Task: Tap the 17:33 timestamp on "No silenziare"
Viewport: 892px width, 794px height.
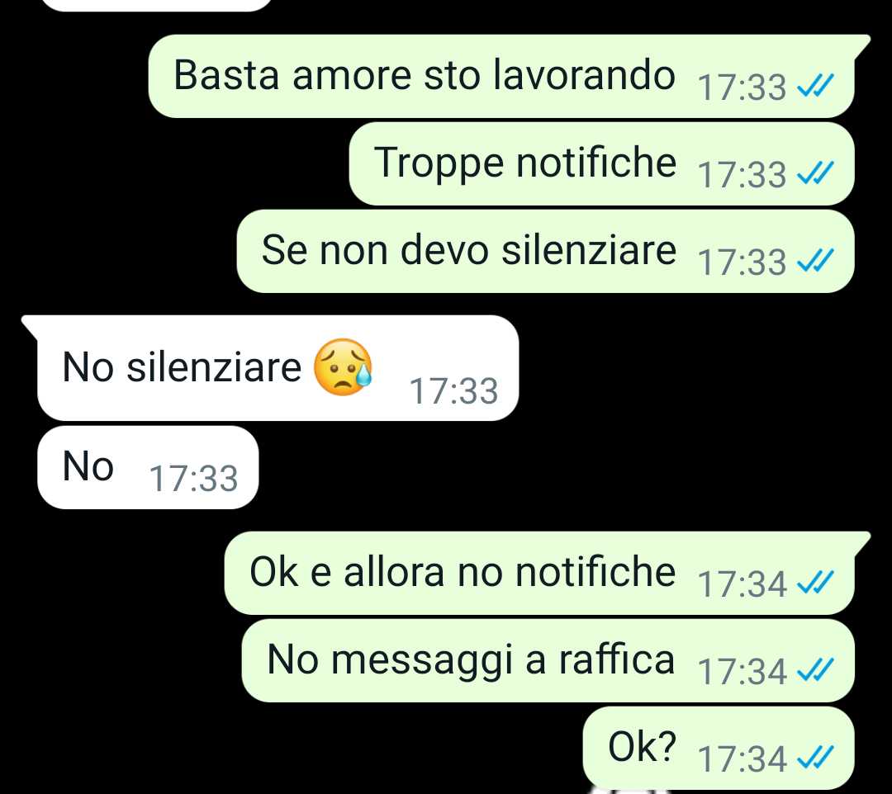Action: (453, 391)
